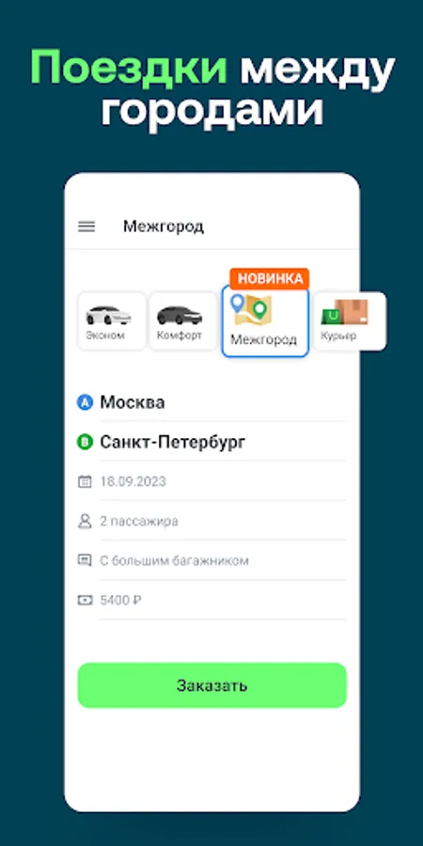Select the Эконом car option
Image resolution: width=423 pixels, height=846 pixels.
tap(112, 321)
